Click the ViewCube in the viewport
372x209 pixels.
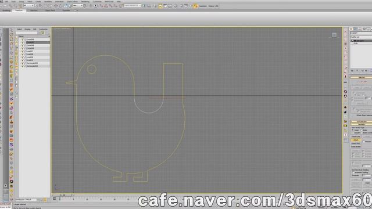(334, 35)
